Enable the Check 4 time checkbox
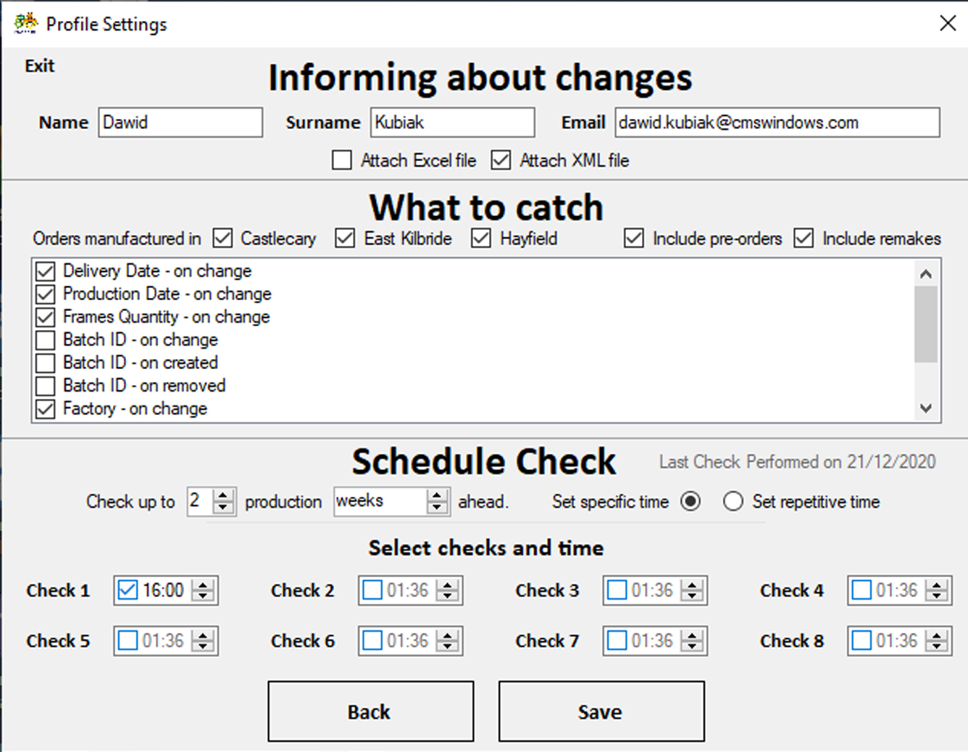968x752 pixels. [x=861, y=590]
